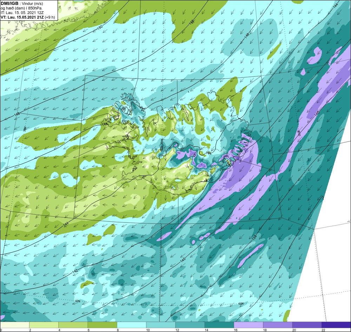The width and height of the screenshot is (351, 332).
Task: Click the legend tick label 22
Action: coord(323,330)
